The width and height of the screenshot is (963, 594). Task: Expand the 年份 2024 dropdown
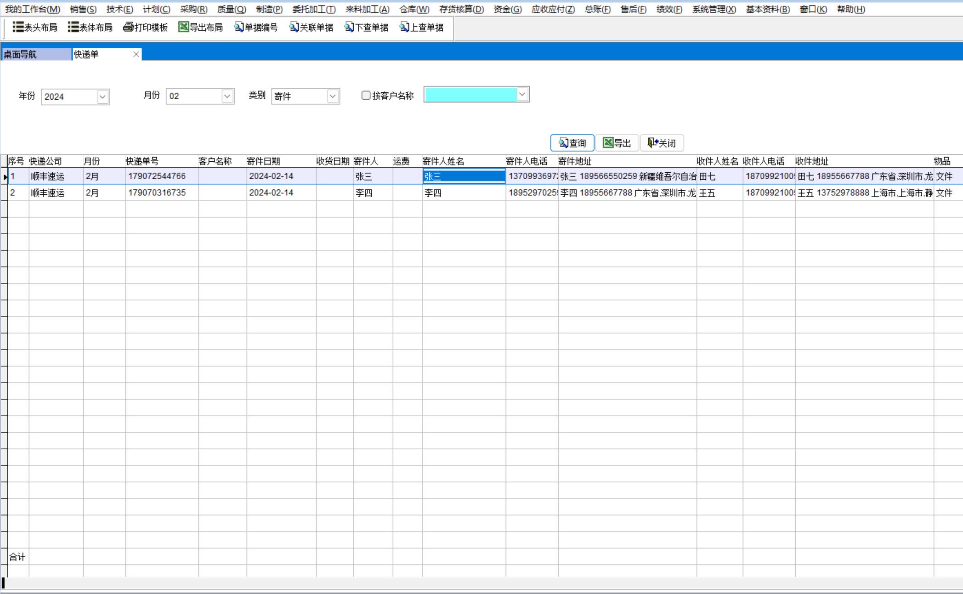(x=102, y=97)
